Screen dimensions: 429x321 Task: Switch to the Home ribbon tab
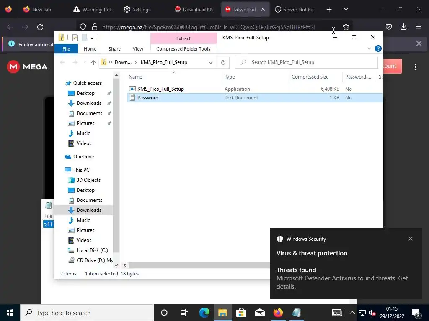tap(90, 49)
